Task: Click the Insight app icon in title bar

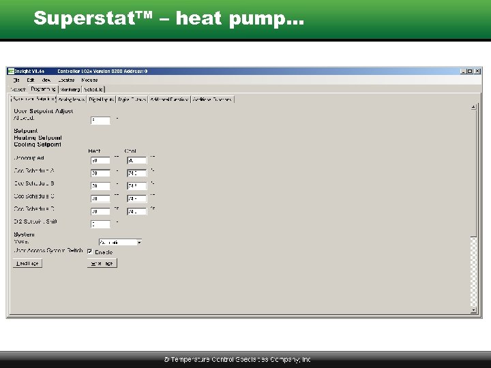Action: point(11,71)
